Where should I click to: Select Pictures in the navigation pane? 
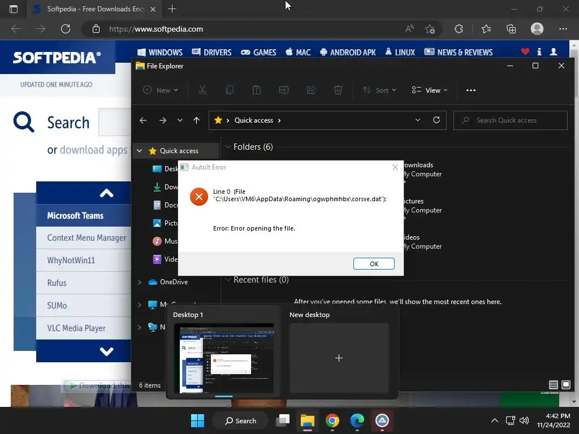point(165,223)
